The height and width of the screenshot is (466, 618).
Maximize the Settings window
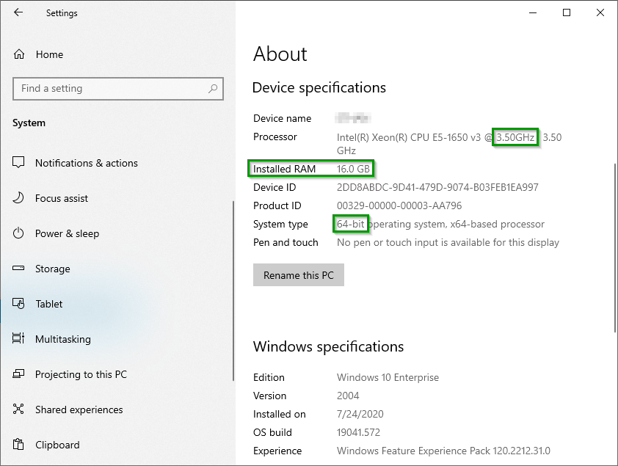pos(567,12)
